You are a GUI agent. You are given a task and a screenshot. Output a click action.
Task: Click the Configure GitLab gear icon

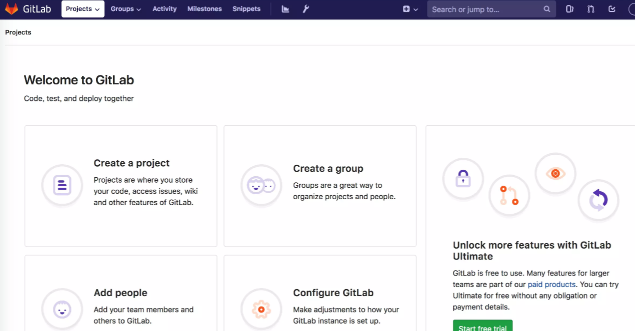(x=261, y=310)
